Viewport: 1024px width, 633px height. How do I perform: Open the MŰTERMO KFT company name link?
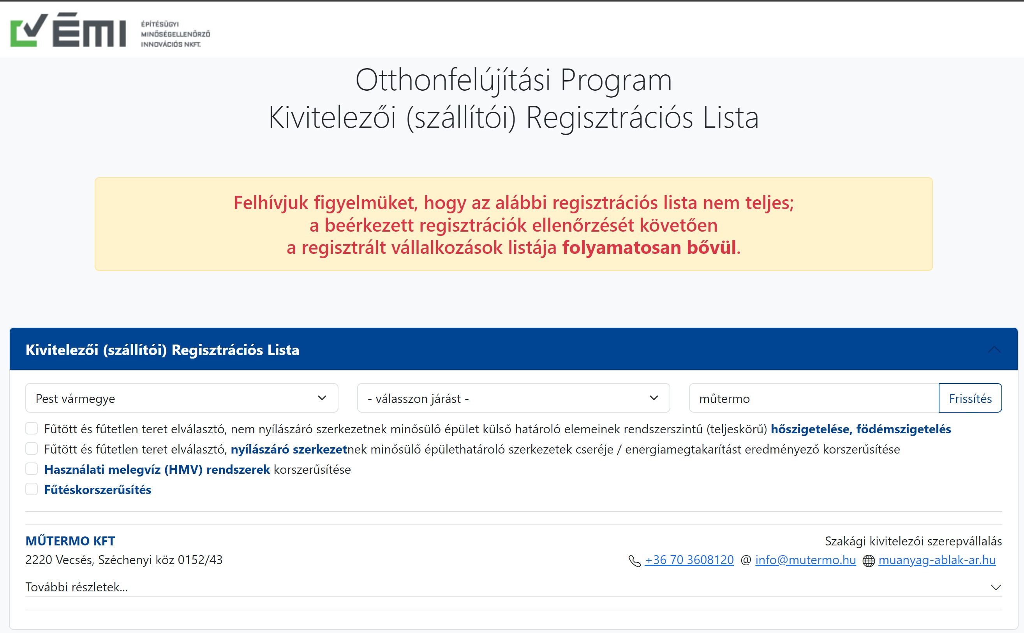[70, 540]
